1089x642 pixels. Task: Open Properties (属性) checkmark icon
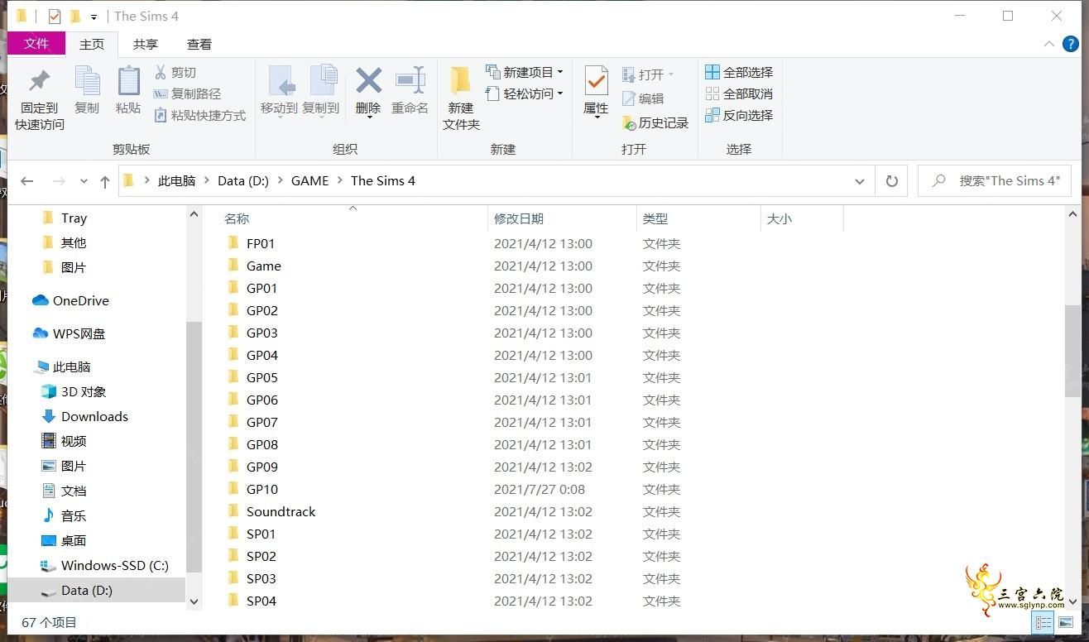(x=596, y=82)
